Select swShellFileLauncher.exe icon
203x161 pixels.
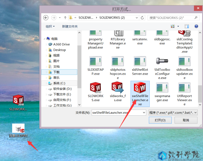[x=140, y=89]
